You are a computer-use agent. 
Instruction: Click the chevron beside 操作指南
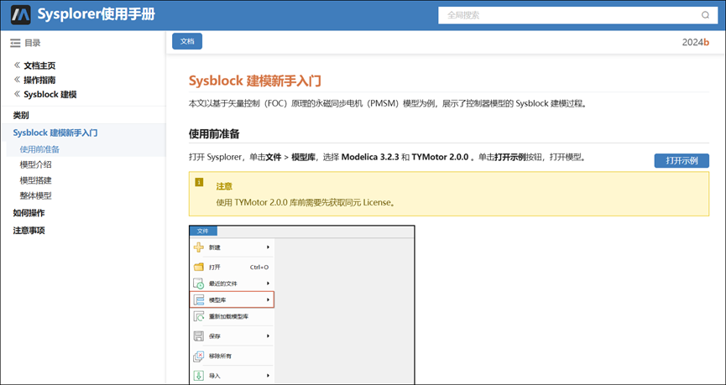tap(17, 80)
